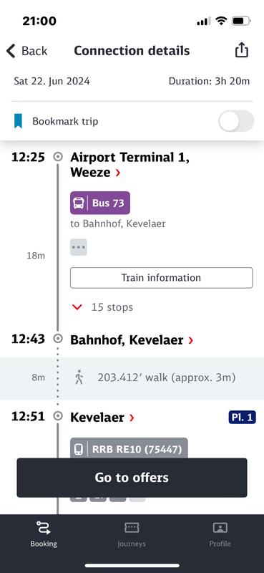The image size is (264, 573).
Task: Open the Booking tab
Action: point(44,534)
